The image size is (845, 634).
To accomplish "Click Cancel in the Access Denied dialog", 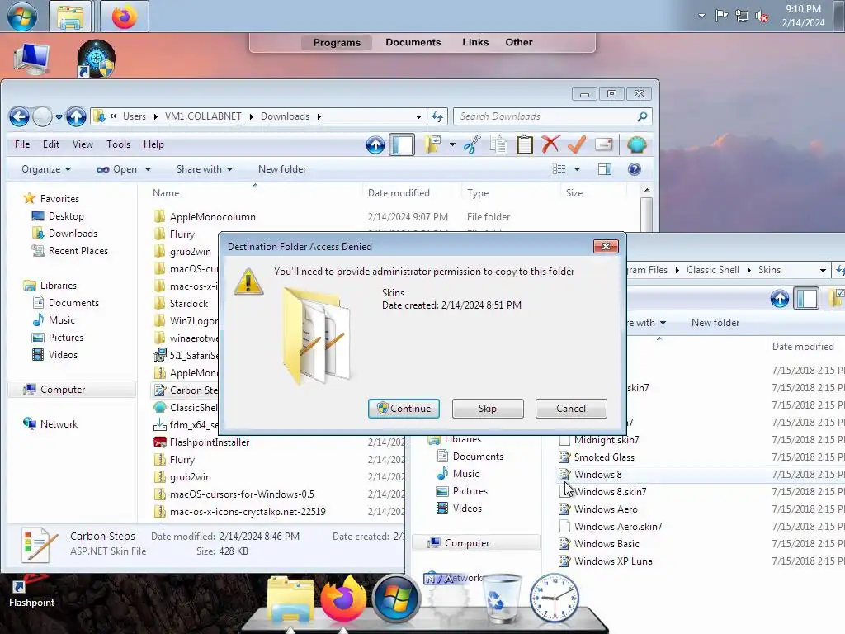I will coord(571,409).
